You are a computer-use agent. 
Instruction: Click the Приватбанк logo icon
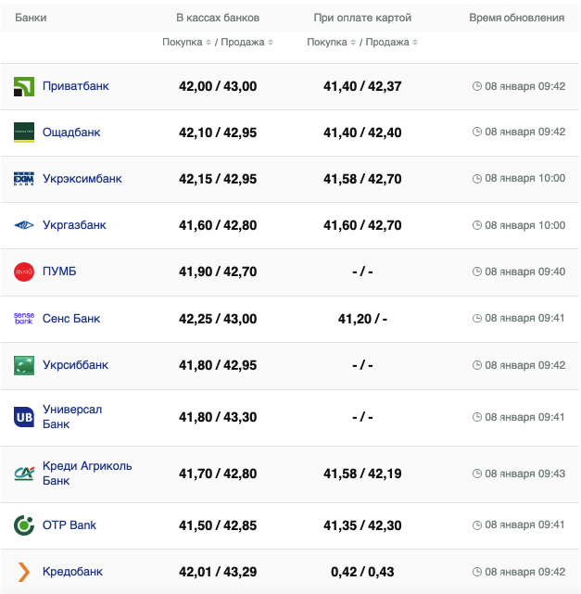click(x=24, y=86)
